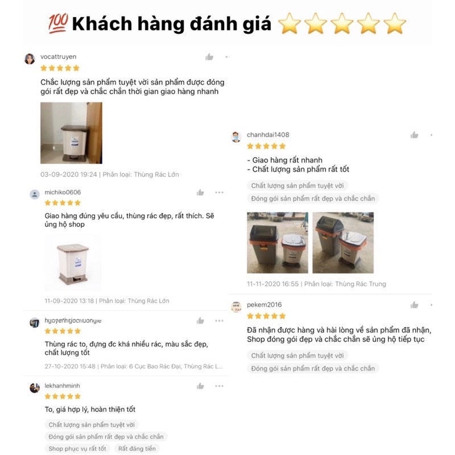Open more options for michiko0606's review
455x455 pixels.
point(219,192)
